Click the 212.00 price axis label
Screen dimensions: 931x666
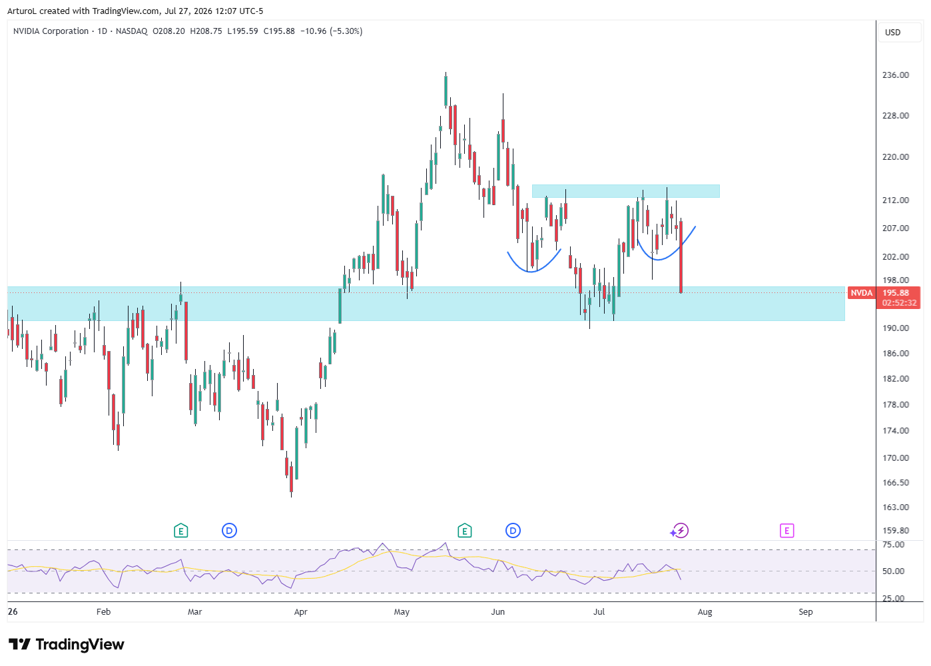[x=896, y=200]
